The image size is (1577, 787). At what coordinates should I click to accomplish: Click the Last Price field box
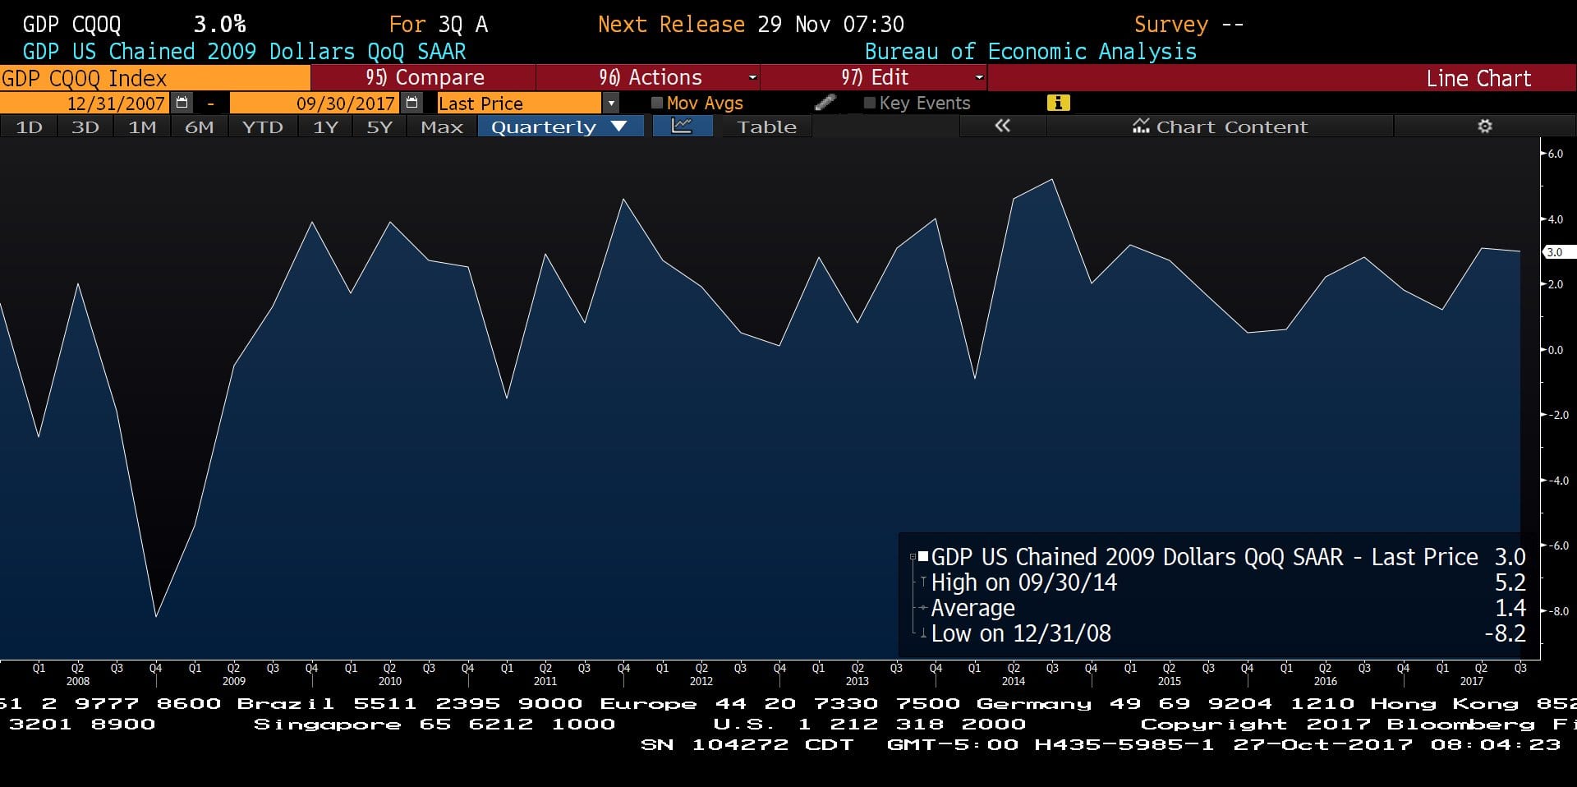(519, 104)
